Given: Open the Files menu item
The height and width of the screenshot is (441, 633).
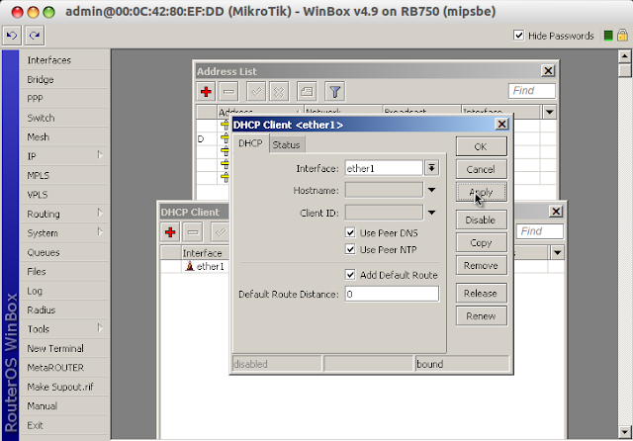Looking at the screenshot, I should [64, 272].
